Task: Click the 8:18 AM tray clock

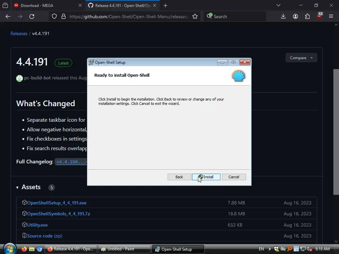Action: pos(322,249)
